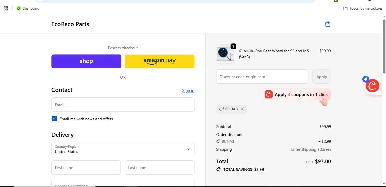
Task: Click the scrollbar up arrow
Action: point(384,17)
